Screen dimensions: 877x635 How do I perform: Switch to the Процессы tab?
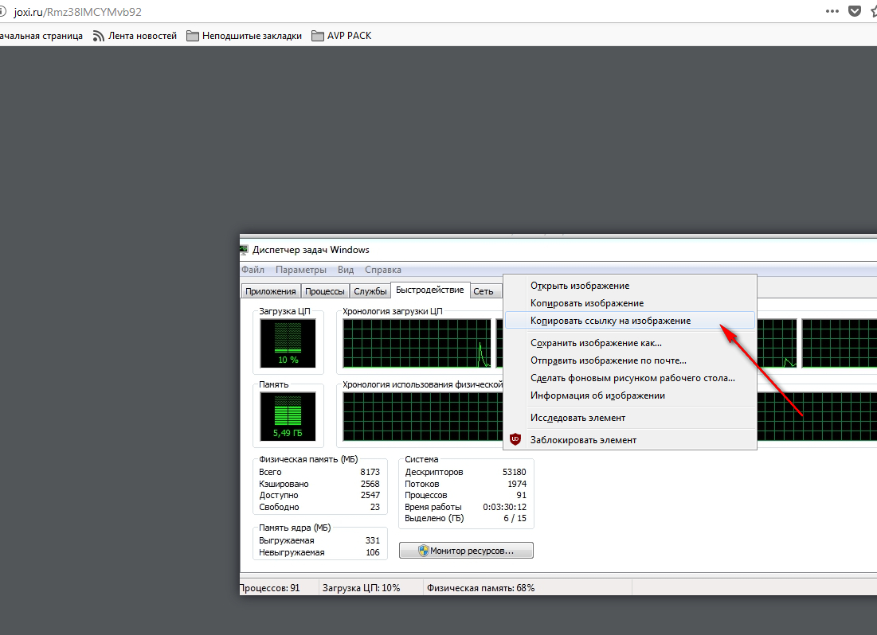(x=325, y=291)
